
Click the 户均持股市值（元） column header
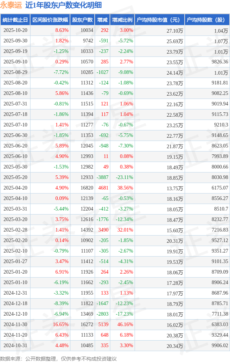click(160, 20)
